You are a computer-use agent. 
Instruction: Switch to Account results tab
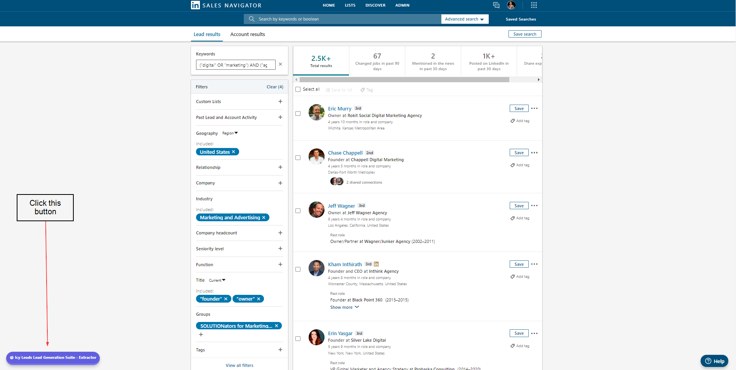click(x=248, y=34)
